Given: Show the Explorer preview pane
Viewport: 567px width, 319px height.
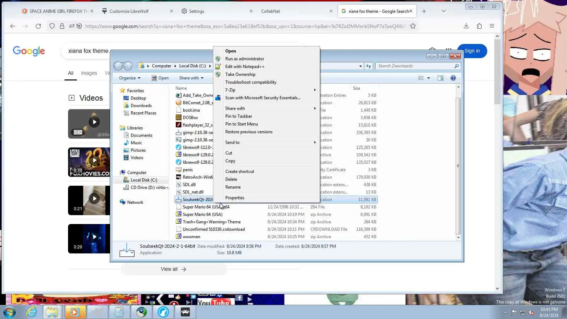Looking at the screenshot, I should tap(440, 78).
